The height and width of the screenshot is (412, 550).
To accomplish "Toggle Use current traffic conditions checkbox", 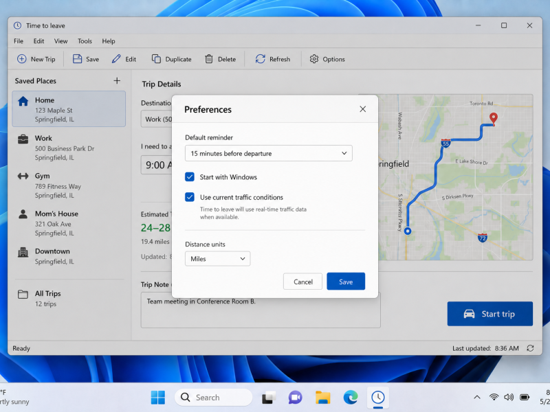I will click(x=190, y=197).
